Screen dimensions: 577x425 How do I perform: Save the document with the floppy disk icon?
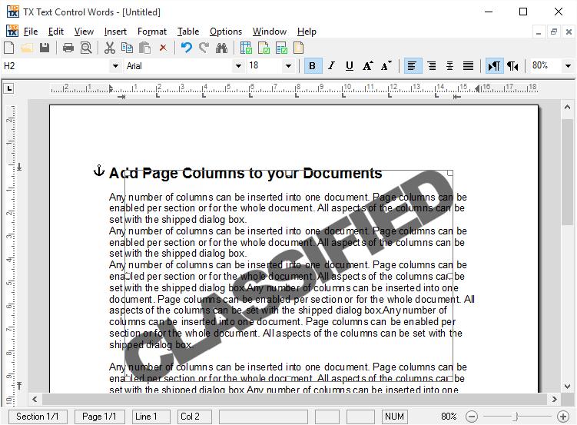click(x=45, y=48)
